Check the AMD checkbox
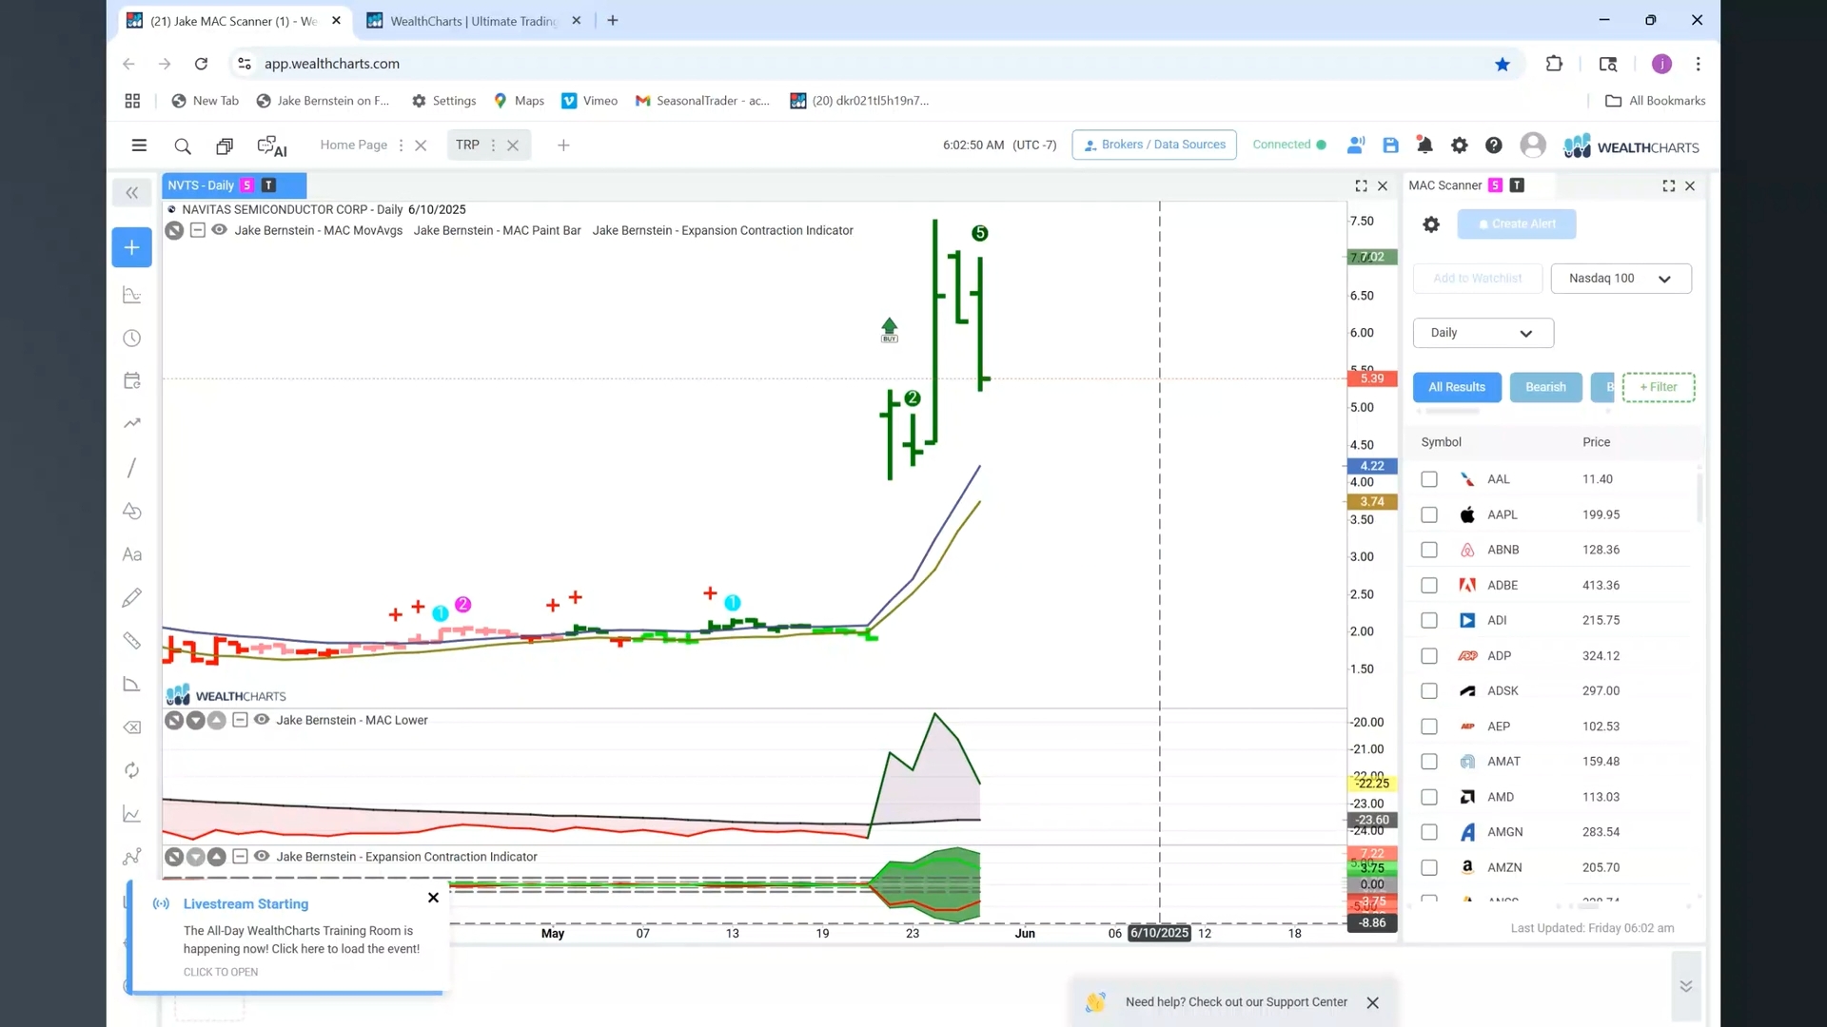 (1429, 797)
